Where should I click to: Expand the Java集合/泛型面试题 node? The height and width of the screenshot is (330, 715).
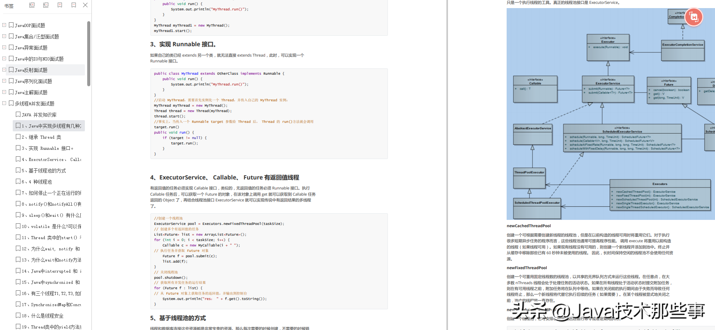[x=4, y=36]
